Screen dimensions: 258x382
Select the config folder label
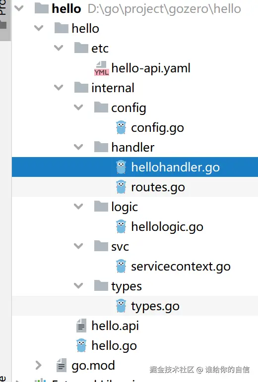click(x=129, y=108)
